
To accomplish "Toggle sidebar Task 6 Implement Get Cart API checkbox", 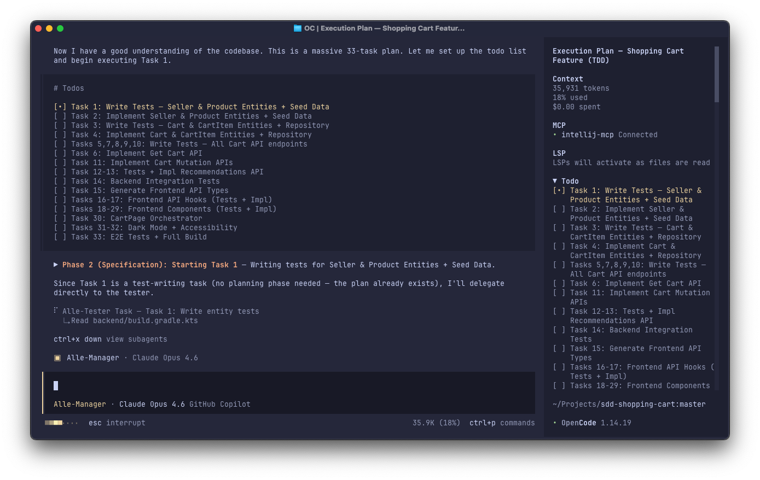I will tap(559, 284).
